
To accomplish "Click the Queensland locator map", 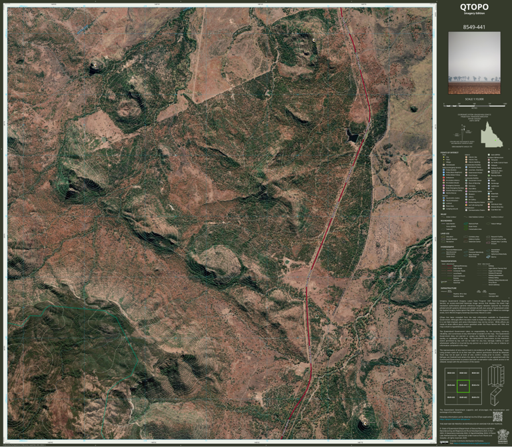I will [492, 135].
